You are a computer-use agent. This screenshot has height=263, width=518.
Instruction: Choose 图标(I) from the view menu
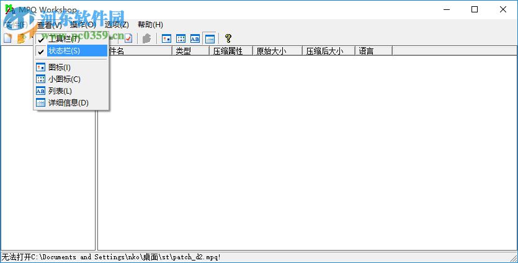tap(71, 68)
